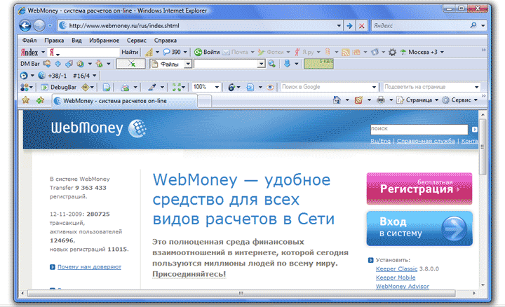The height and width of the screenshot is (307, 505).
Task: Open the Keeper Mobile link
Action: pos(396,278)
